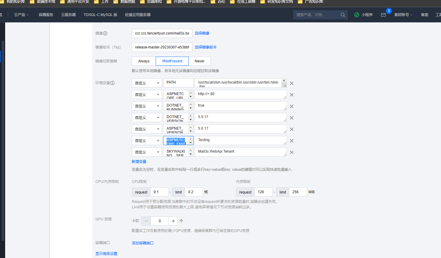Open the 在线工具箱 bookmark folder
Image resolution: width=441 pixels, height=258 pixels.
[243, 2]
